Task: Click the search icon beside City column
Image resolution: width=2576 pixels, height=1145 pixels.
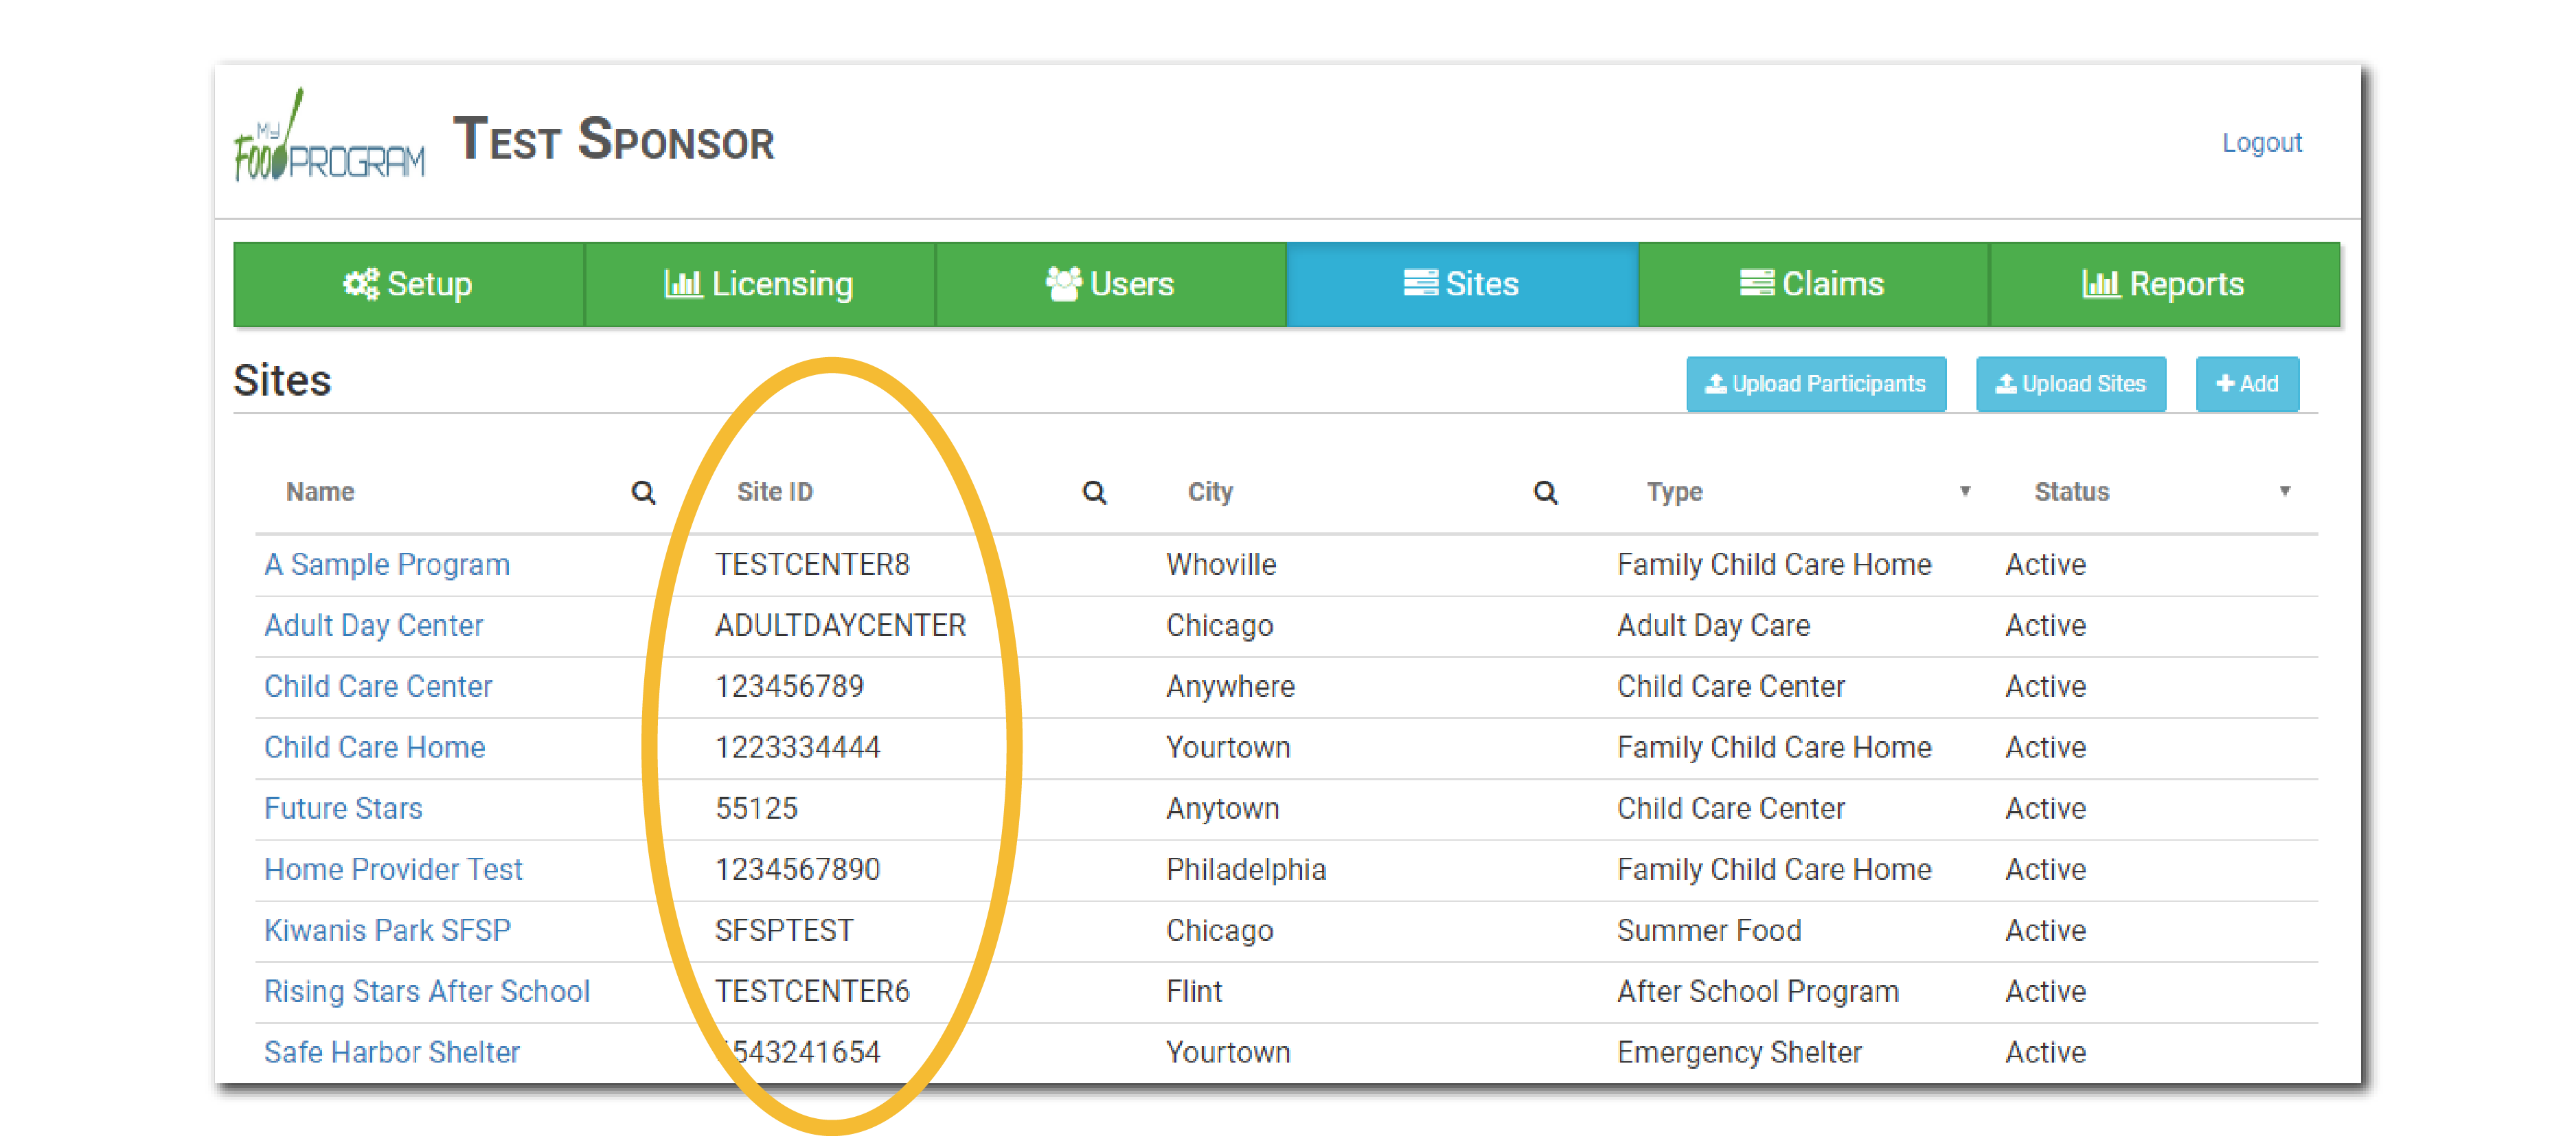Action: [x=1545, y=492]
